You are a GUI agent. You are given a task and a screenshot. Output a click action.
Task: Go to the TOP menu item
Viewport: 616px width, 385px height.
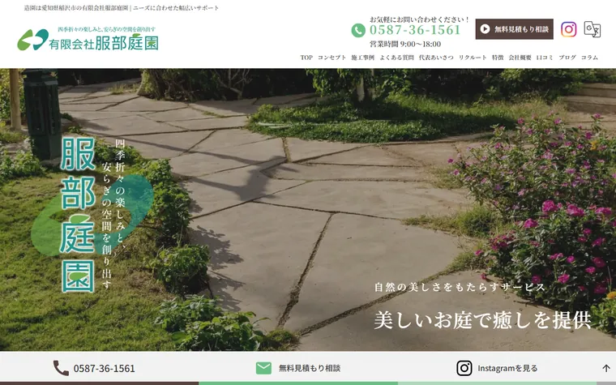pos(306,58)
